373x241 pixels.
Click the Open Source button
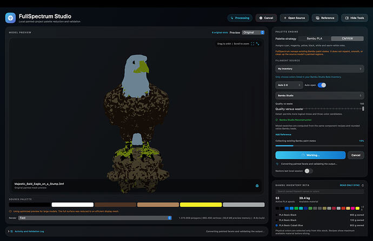click(x=294, y=18)
